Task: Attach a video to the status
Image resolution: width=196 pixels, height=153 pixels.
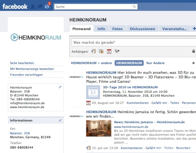Action: pyautogui.click(x=117, y=52)
